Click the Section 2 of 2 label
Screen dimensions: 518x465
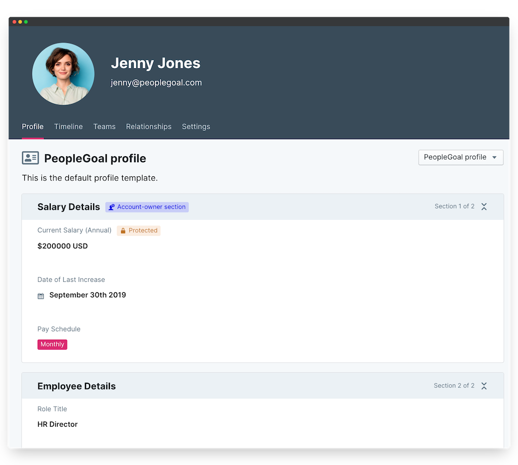(x=454, y=386)
